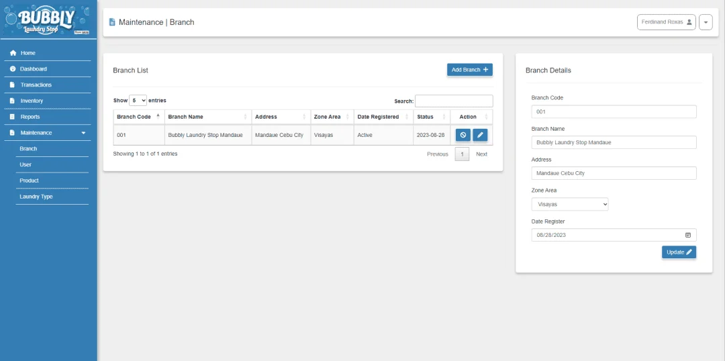Focus the Search input field

point(454,101)
